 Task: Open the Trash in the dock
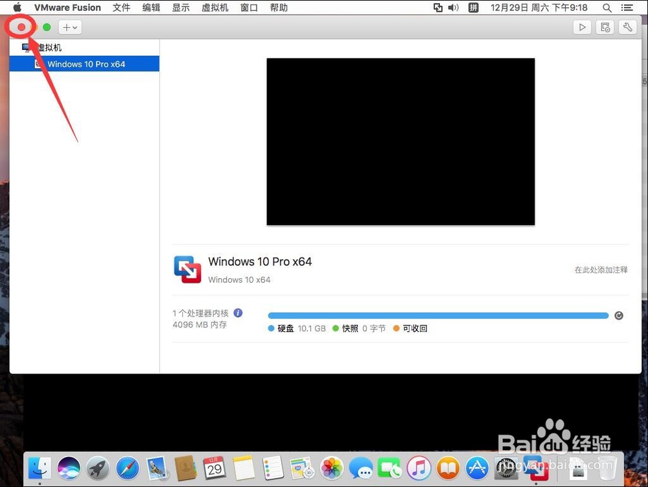coord(607,468)
